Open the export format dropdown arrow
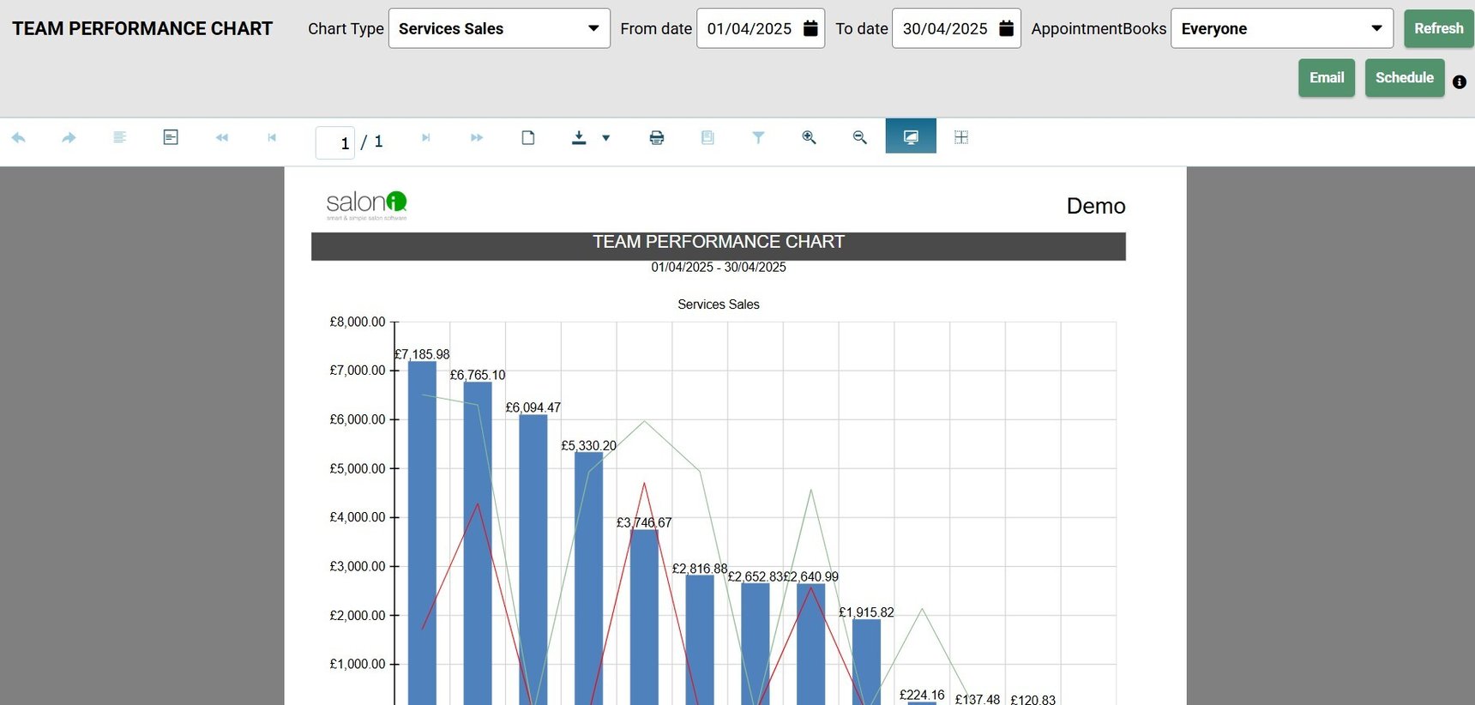1475x705 pixels. pos(606,137)
